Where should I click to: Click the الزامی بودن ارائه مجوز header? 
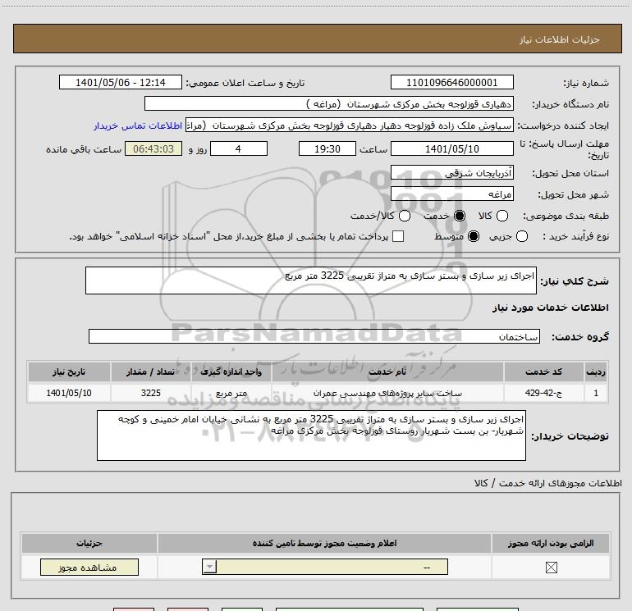551,543
